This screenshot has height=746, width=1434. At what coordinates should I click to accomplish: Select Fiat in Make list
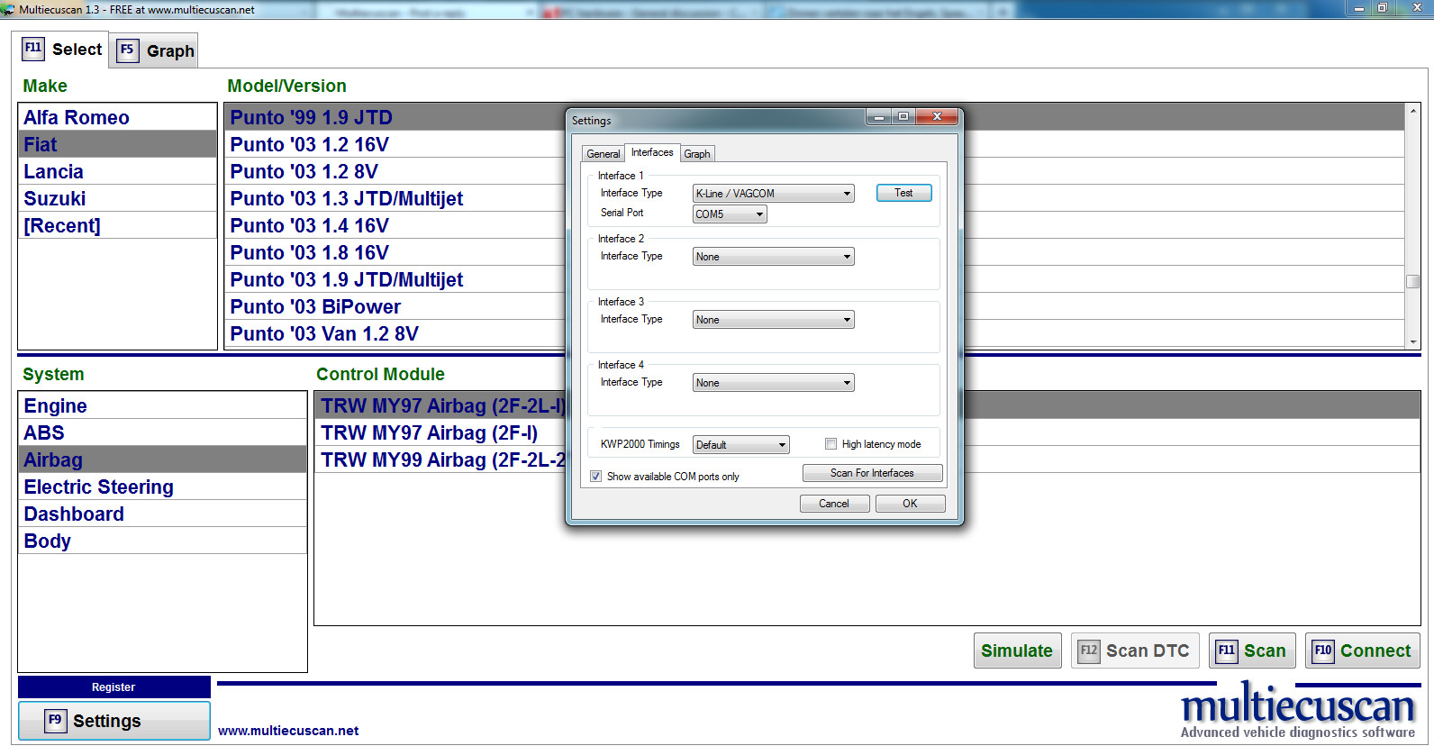[118, 144]
